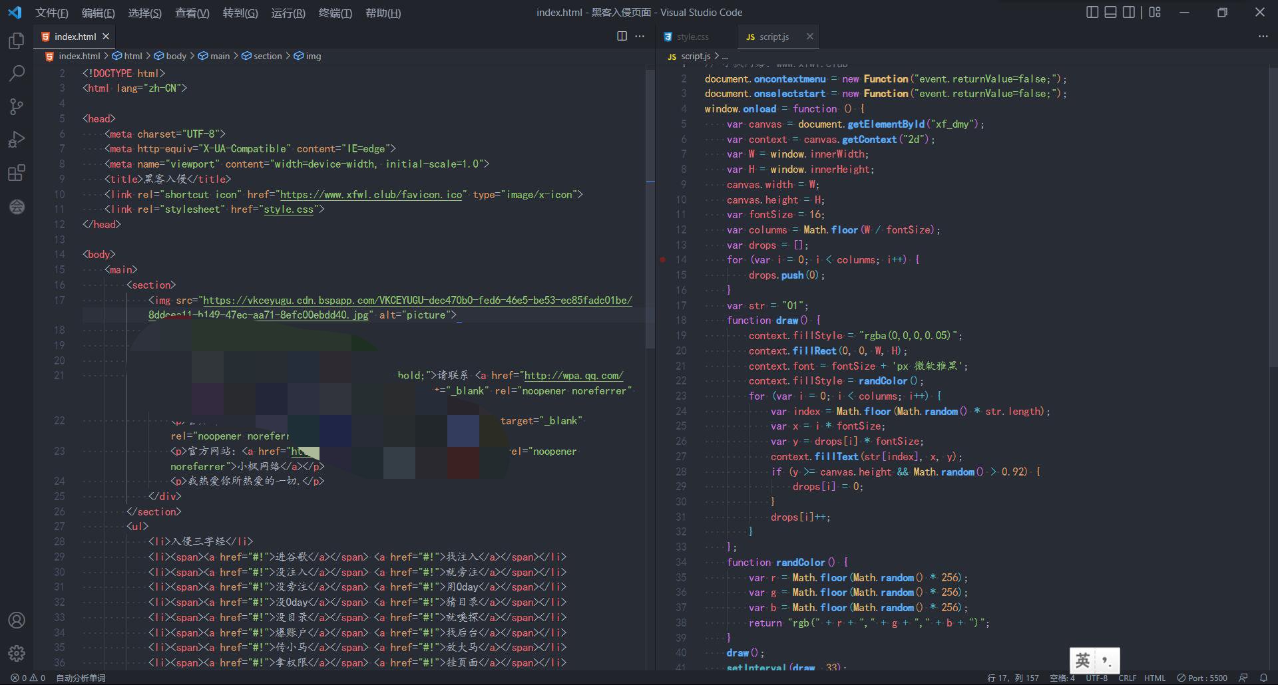Close the script.js tab

pos(810,37)
